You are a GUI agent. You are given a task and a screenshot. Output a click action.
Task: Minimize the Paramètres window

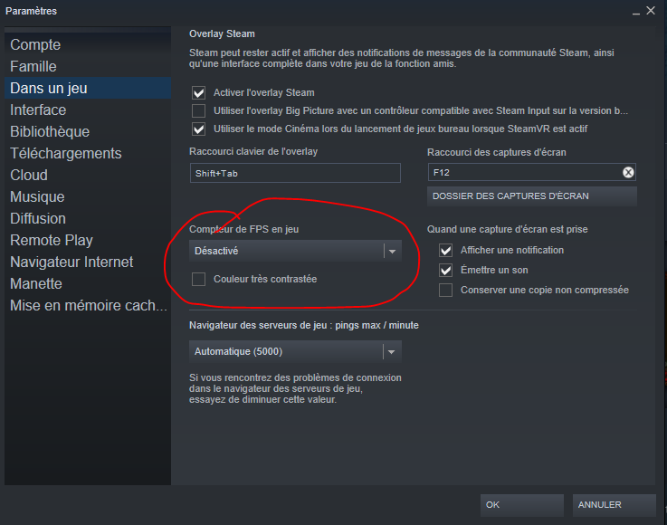tap(636, 12)
